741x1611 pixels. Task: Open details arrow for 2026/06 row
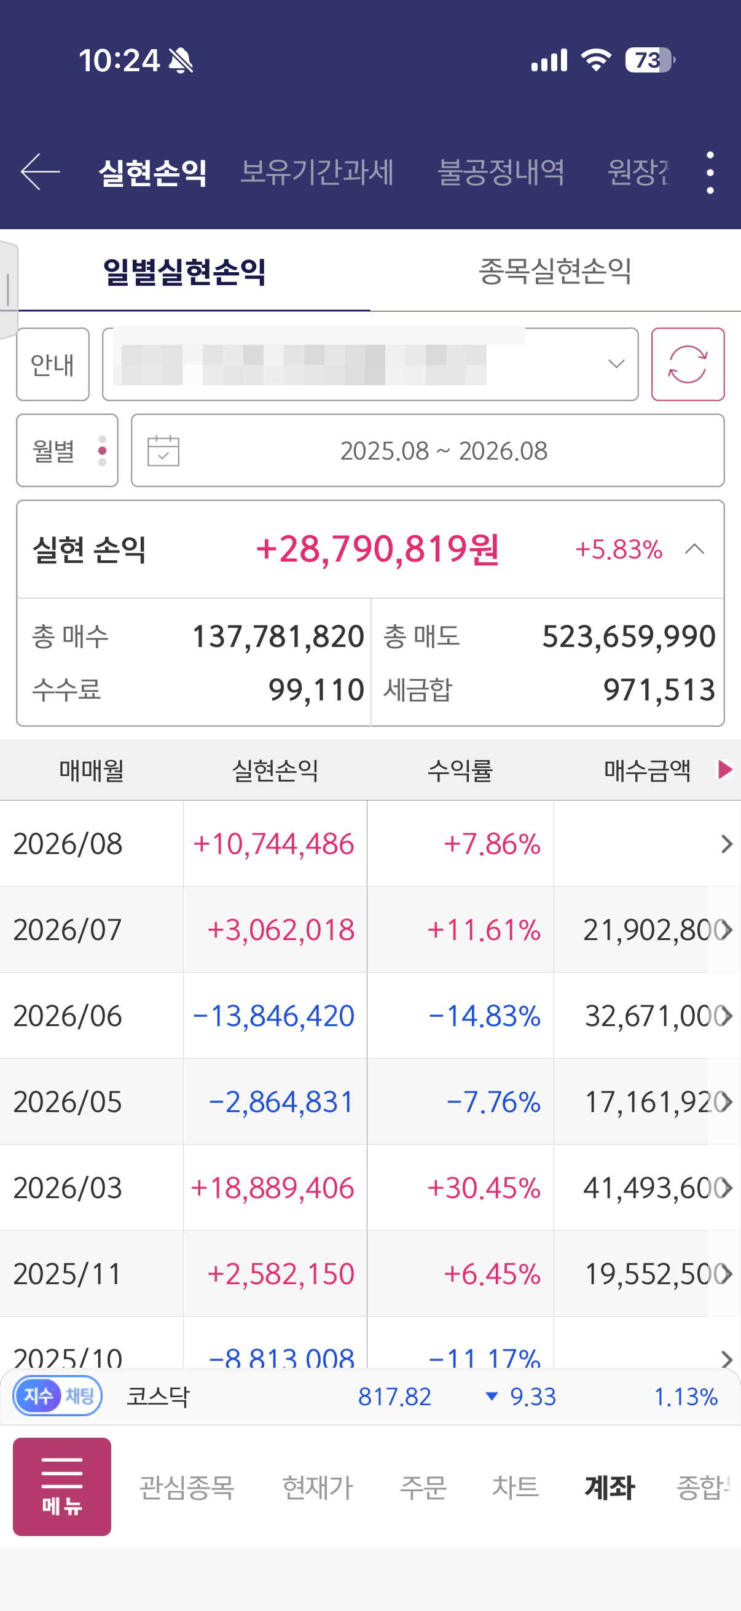726,1016
